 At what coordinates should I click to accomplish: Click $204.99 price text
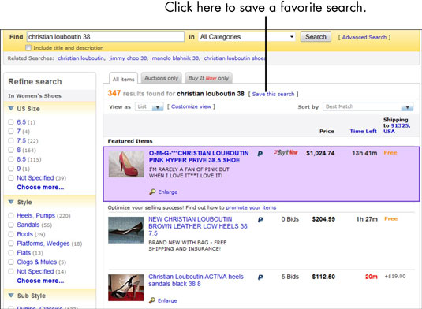323,219
